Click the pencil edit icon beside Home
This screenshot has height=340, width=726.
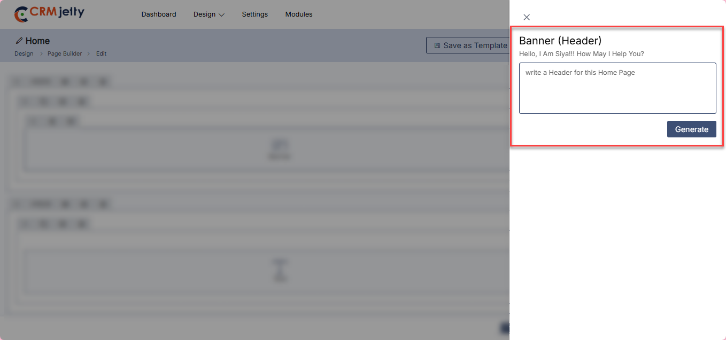pos(19,41)
